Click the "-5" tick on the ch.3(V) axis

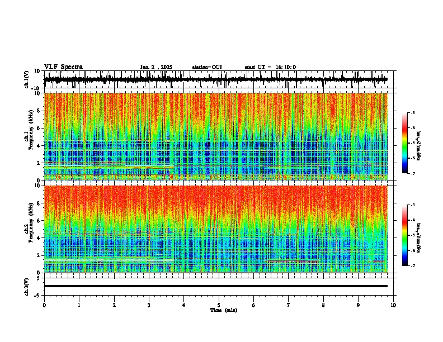coord(37,296)
